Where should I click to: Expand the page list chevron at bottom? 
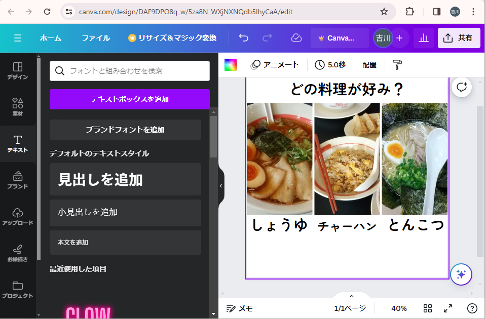(x=352, y=296)
